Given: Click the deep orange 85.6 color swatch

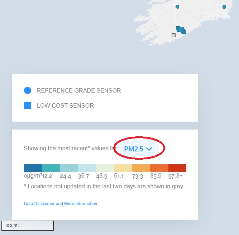Looking at the screenshot, I should pos(159,168).
